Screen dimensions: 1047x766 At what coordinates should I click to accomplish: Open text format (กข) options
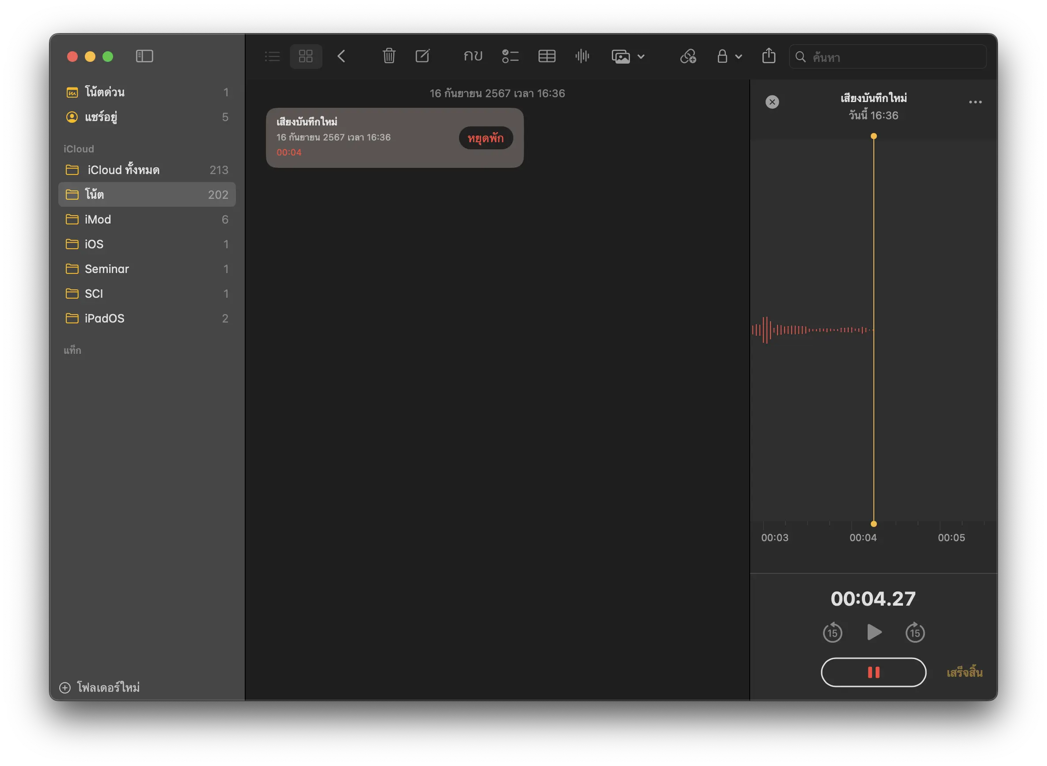tap(473, 56)
